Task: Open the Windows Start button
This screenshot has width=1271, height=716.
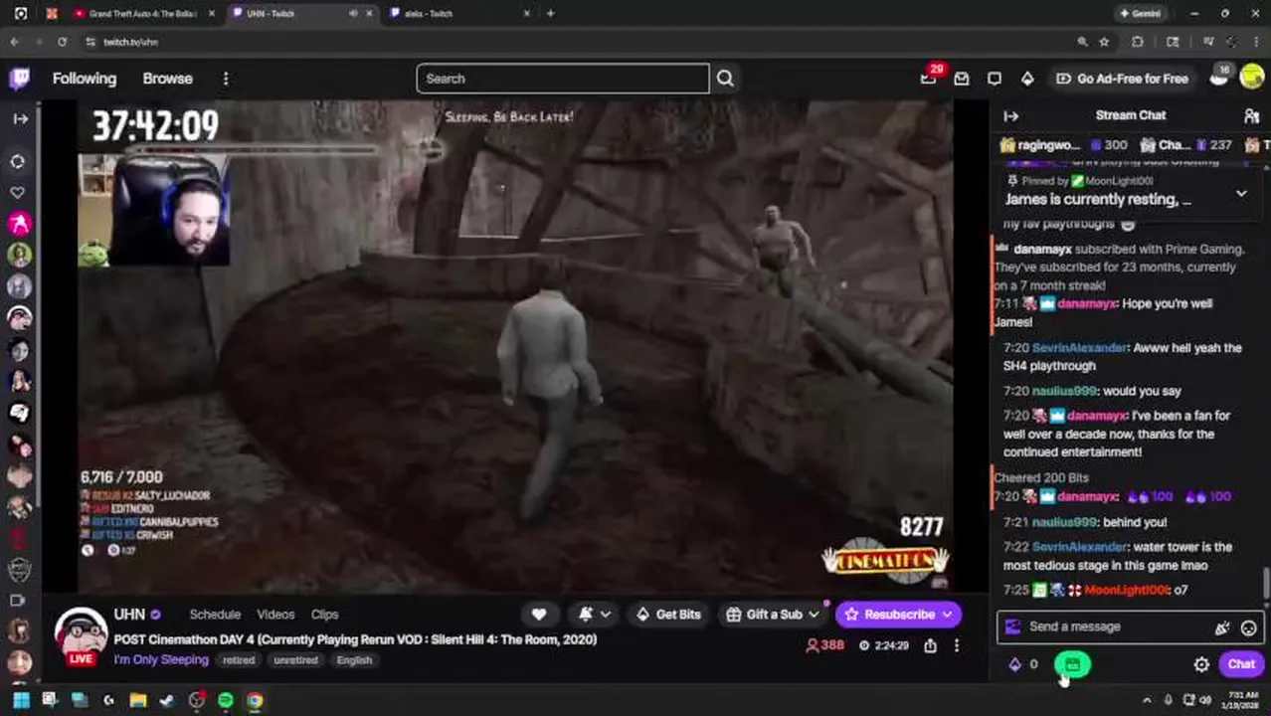Action: point(20,700)
